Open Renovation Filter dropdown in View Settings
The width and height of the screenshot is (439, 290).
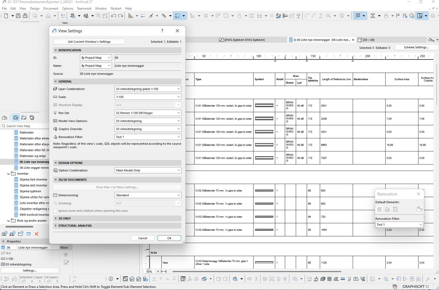tap(148, 137)
